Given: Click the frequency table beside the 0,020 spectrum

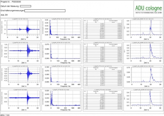Looking at the screenshot, I should point(103,100).
